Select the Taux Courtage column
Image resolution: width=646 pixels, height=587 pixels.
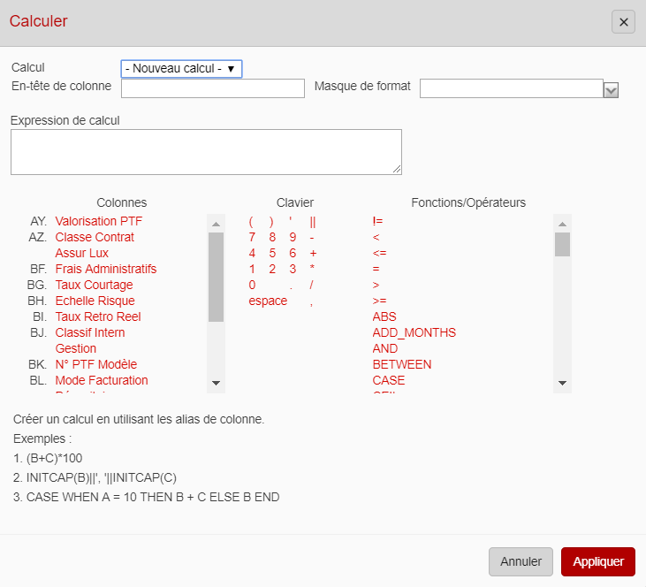click(94, 285)
